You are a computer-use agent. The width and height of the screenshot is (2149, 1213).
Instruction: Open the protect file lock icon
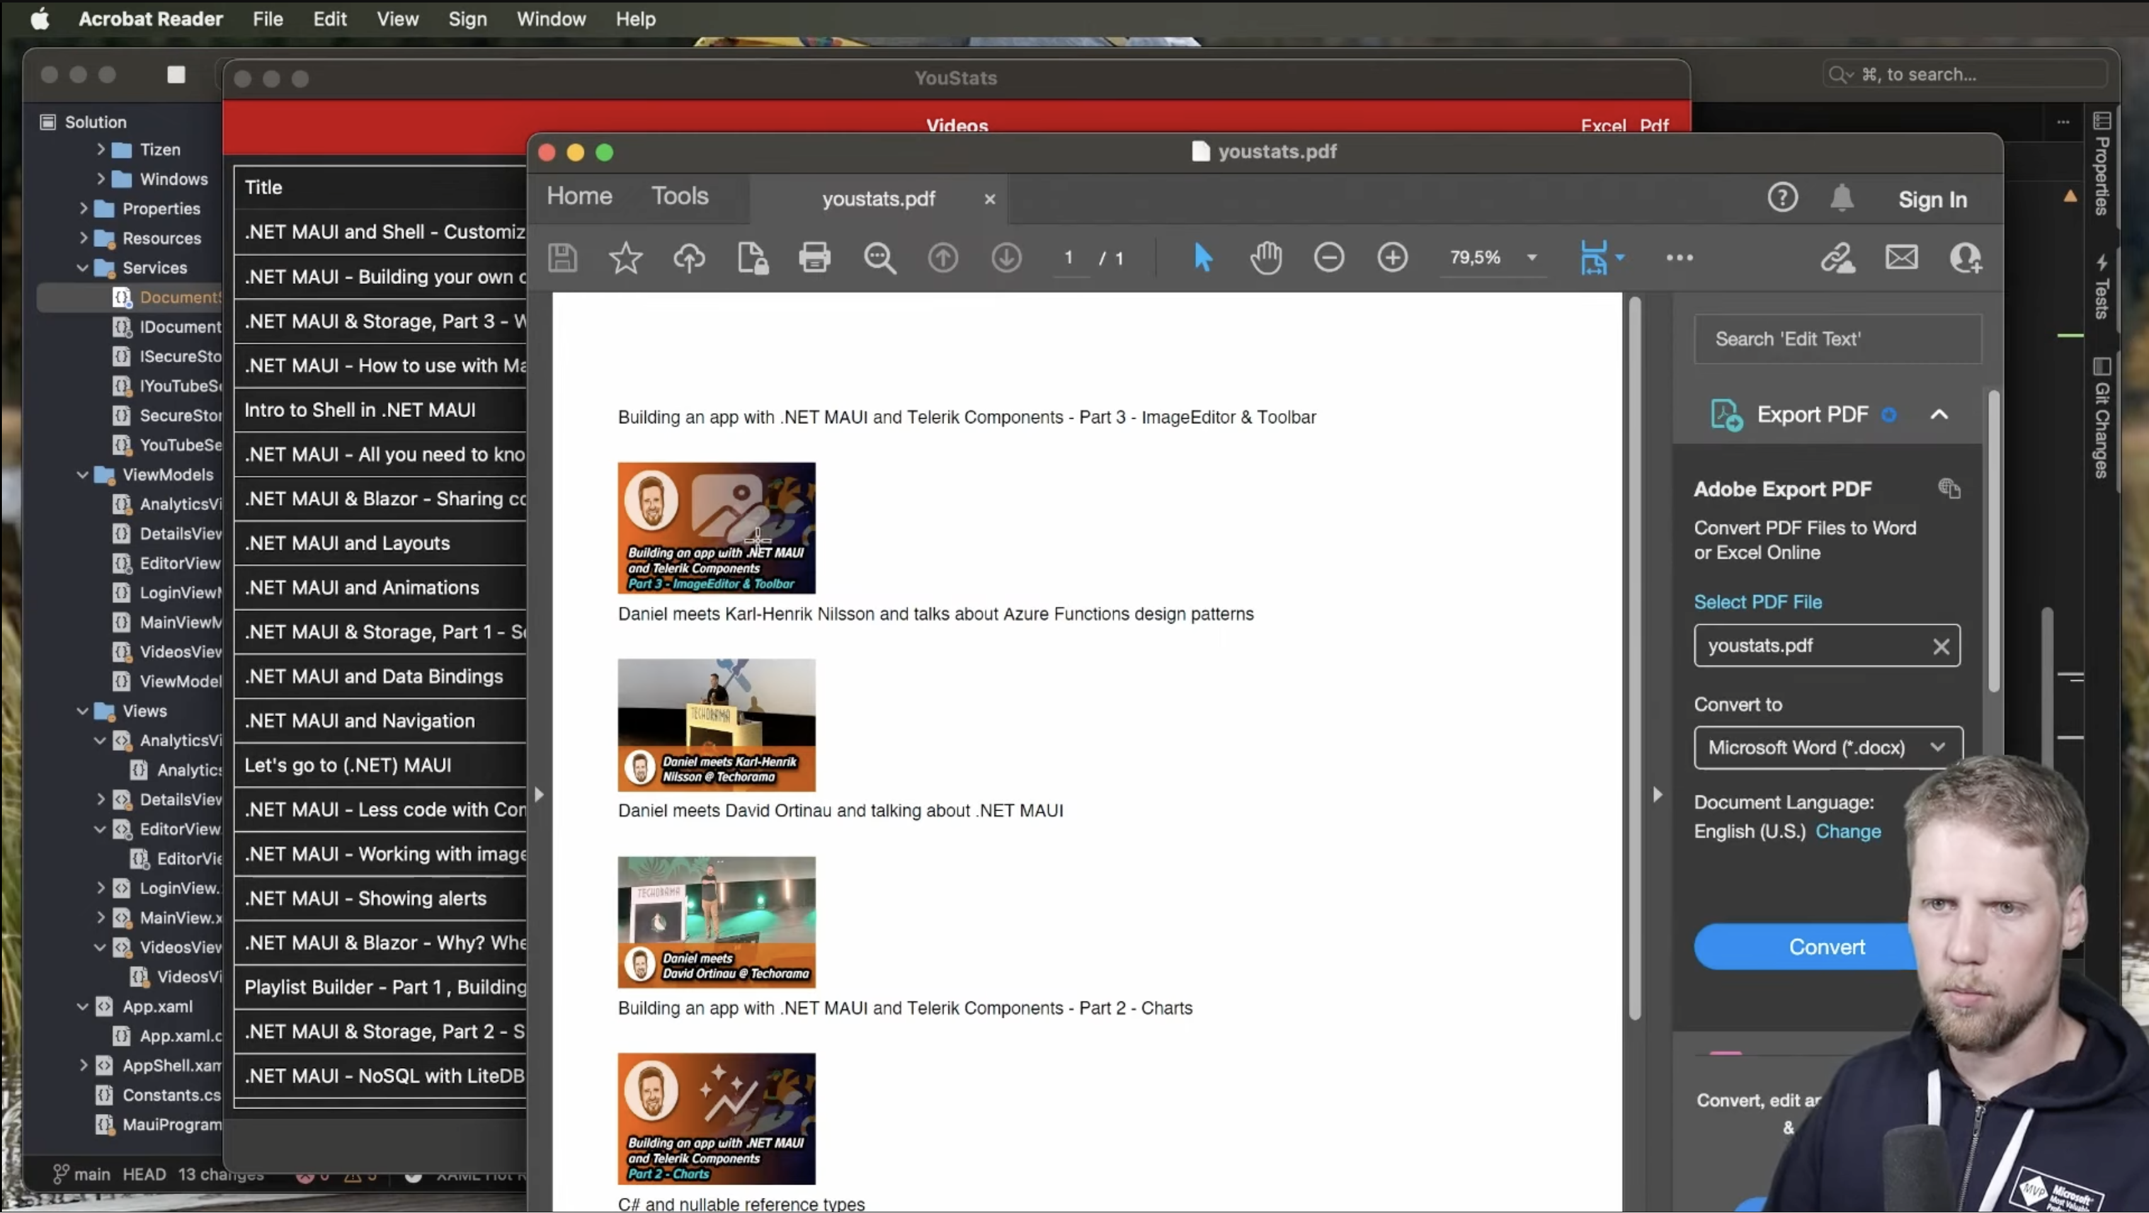coord(753,258)
